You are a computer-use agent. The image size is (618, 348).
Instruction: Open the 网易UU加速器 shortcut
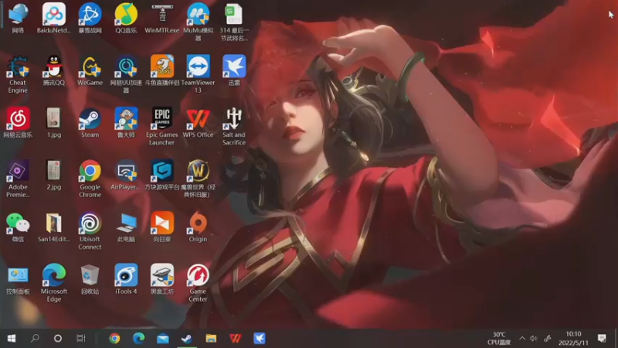coord(126,73)
